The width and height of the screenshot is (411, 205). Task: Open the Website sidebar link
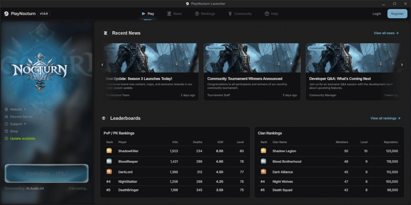pos(15,110)
